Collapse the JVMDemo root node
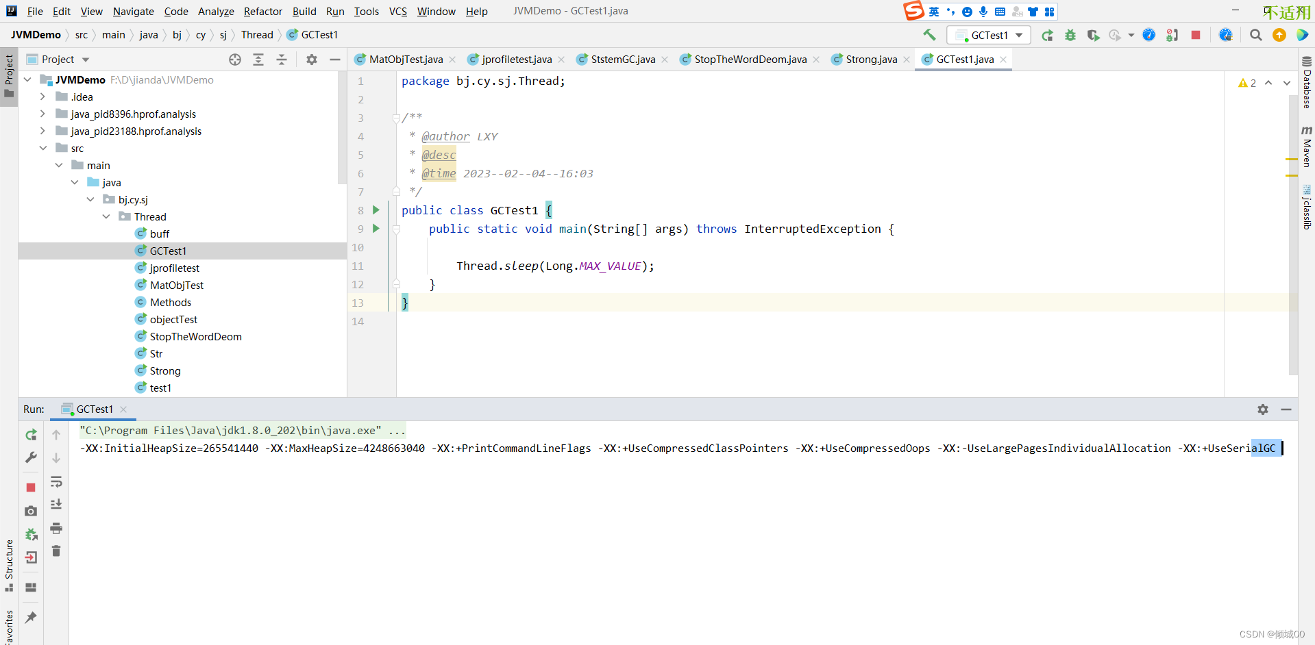Image resolution: width=1315 pixels, height=645 pixels. (x=27, y=79)
